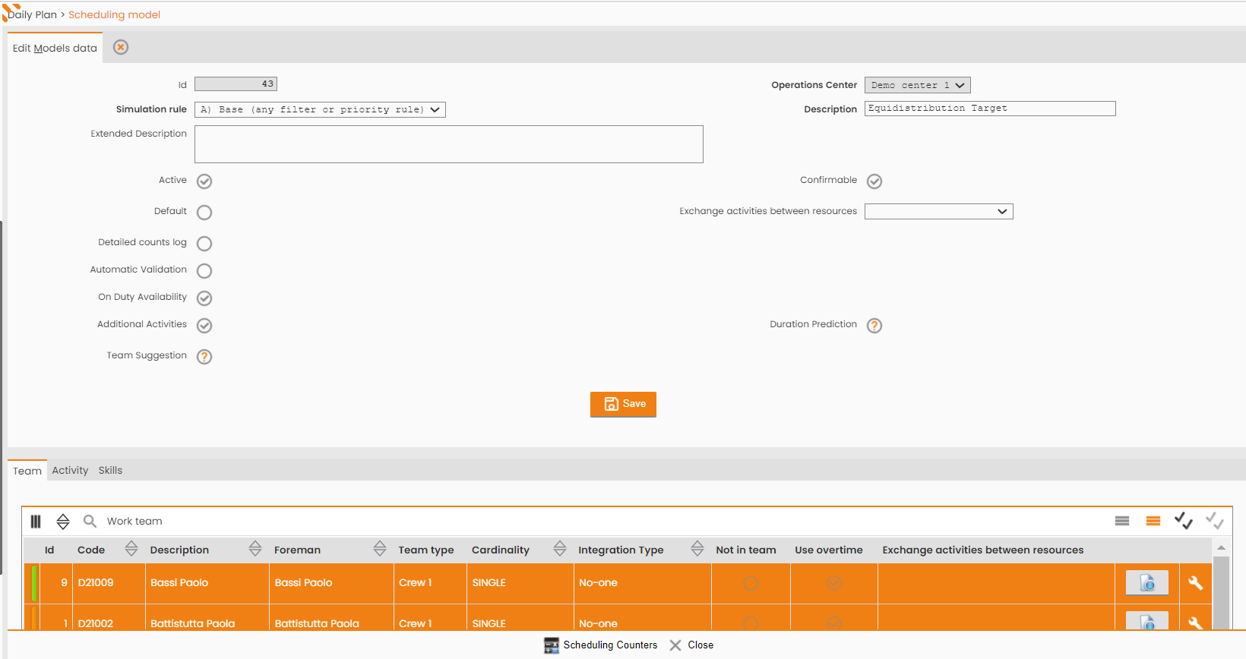Switch to the Activity tab
Screen dimensions: 1246x659
[70, 471]
